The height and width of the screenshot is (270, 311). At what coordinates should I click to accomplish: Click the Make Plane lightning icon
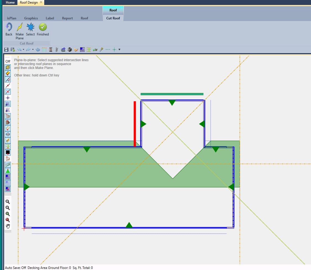[20, 28]
